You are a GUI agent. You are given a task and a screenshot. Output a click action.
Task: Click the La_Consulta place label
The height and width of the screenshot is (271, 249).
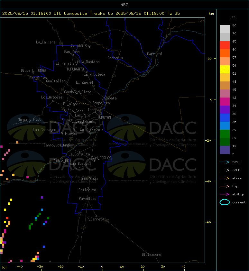point(79,154)
